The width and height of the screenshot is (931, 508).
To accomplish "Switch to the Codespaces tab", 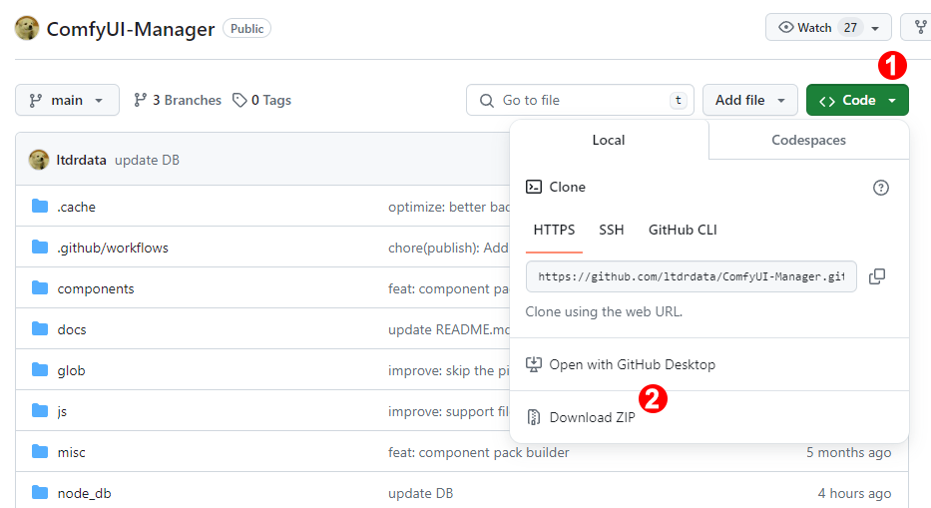I will [808, 140].
